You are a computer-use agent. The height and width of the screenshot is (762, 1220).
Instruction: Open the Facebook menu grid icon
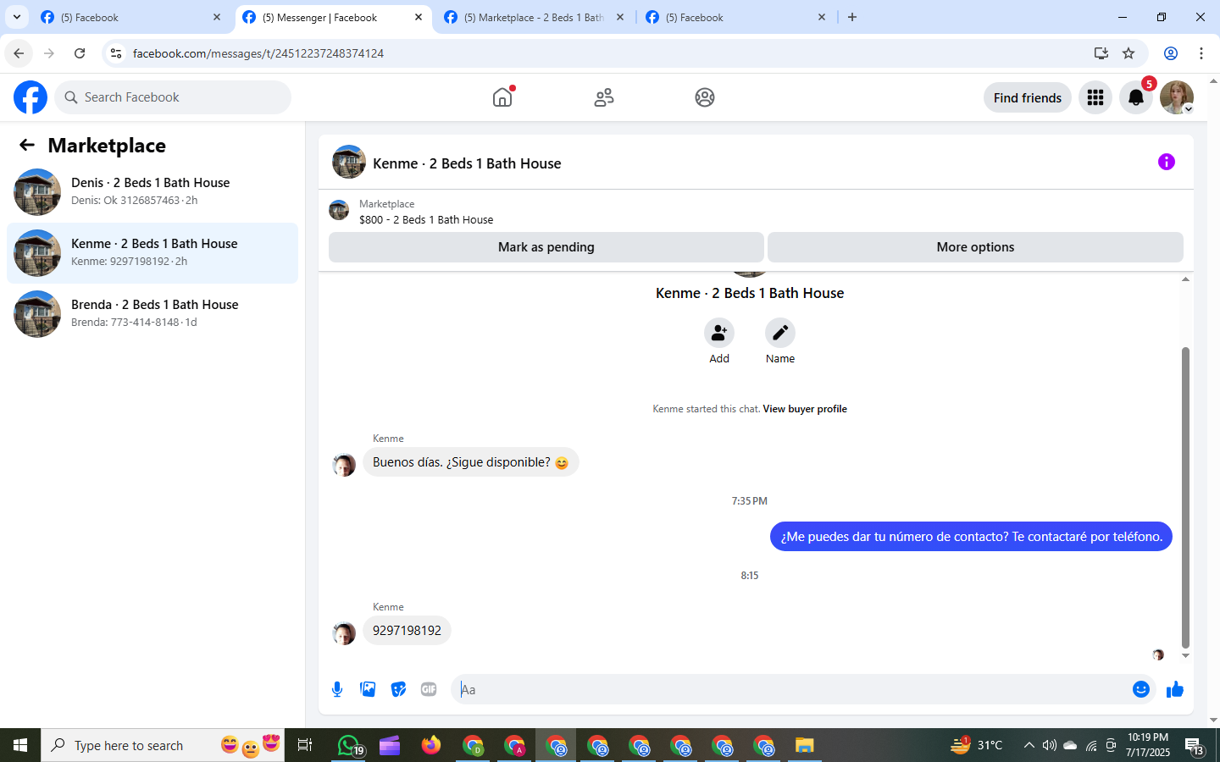tap(1095, 97)
